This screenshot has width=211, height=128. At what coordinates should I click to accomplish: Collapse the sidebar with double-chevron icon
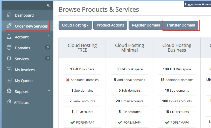click(x=48, y=5)
